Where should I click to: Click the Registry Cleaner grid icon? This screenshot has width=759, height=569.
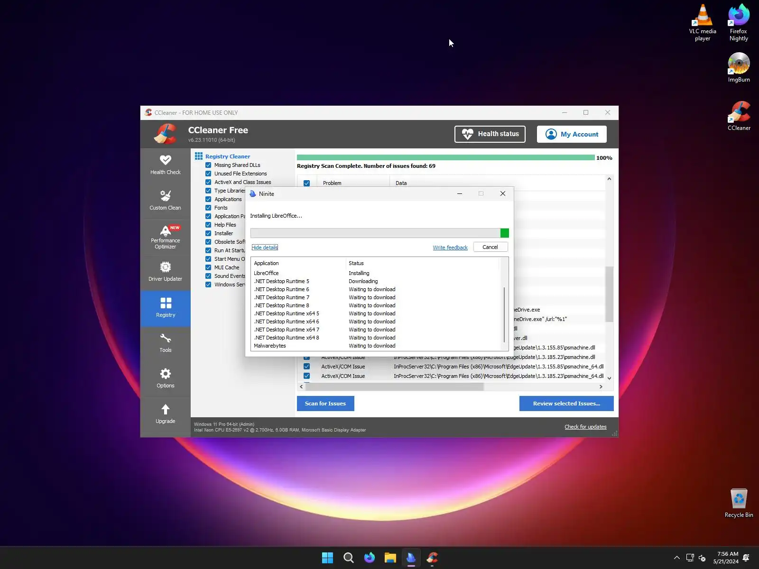(x=198, y=156)
